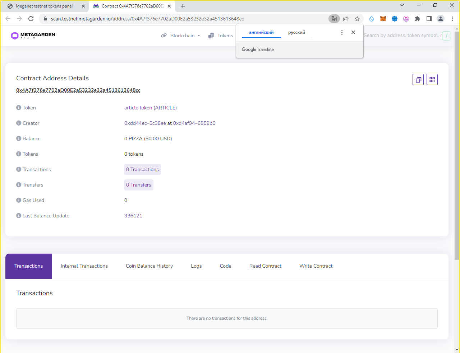The width and height of the screenshot is (460, 353).
Task: Open the Extensions puzzle-piece menu
Action: click(x=418, y=19)
